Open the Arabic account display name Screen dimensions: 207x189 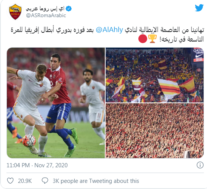(45, 9)
